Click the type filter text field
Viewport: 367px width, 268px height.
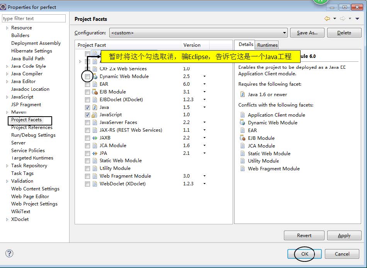point(34,19)
